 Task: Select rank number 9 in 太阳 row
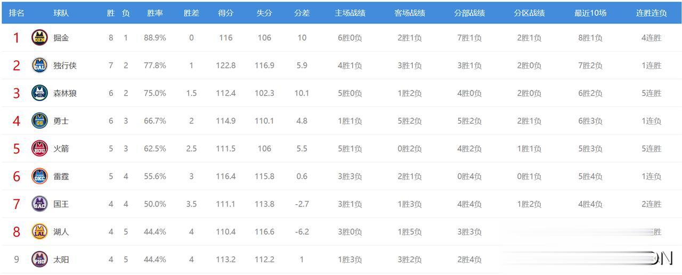point(17,260)
